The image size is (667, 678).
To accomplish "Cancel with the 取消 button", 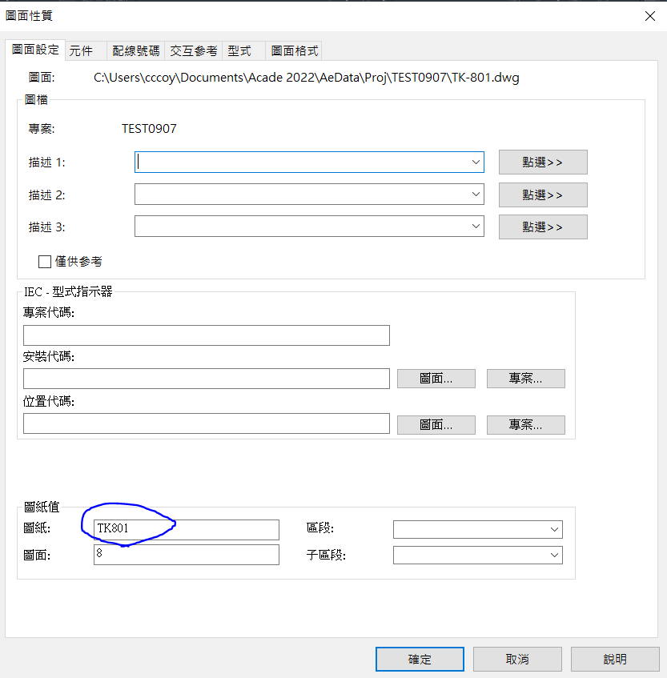I will point(517,659).
